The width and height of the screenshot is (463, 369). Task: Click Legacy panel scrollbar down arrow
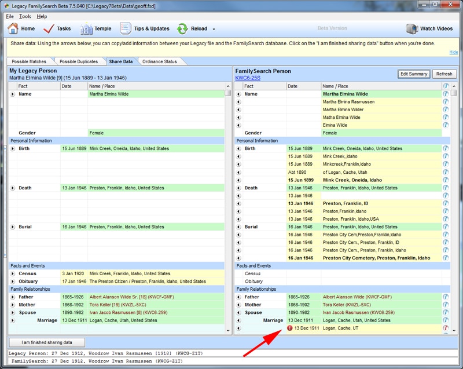coord(227,331)
